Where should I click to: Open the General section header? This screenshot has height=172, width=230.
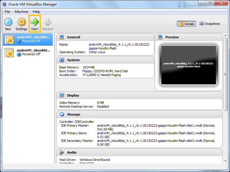coord(105,37)
